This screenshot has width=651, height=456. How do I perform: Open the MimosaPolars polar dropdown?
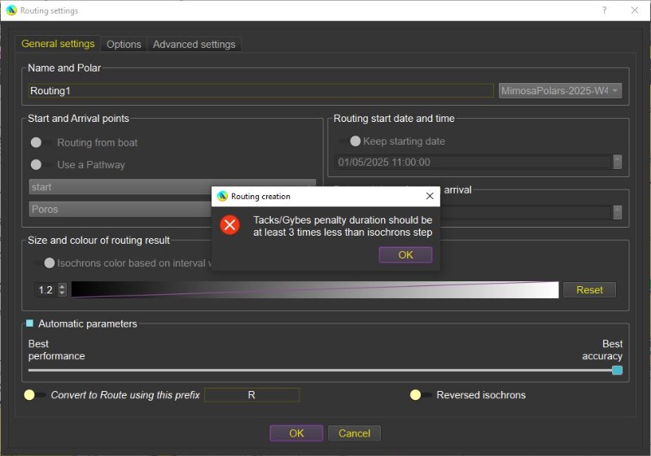(x=560, y=91)
